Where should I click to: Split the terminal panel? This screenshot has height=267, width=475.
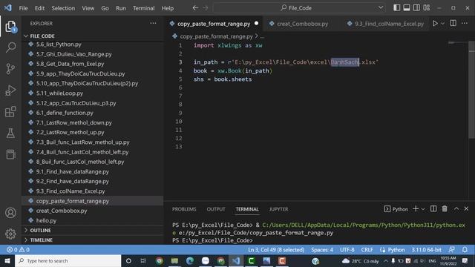click(433, 209)
